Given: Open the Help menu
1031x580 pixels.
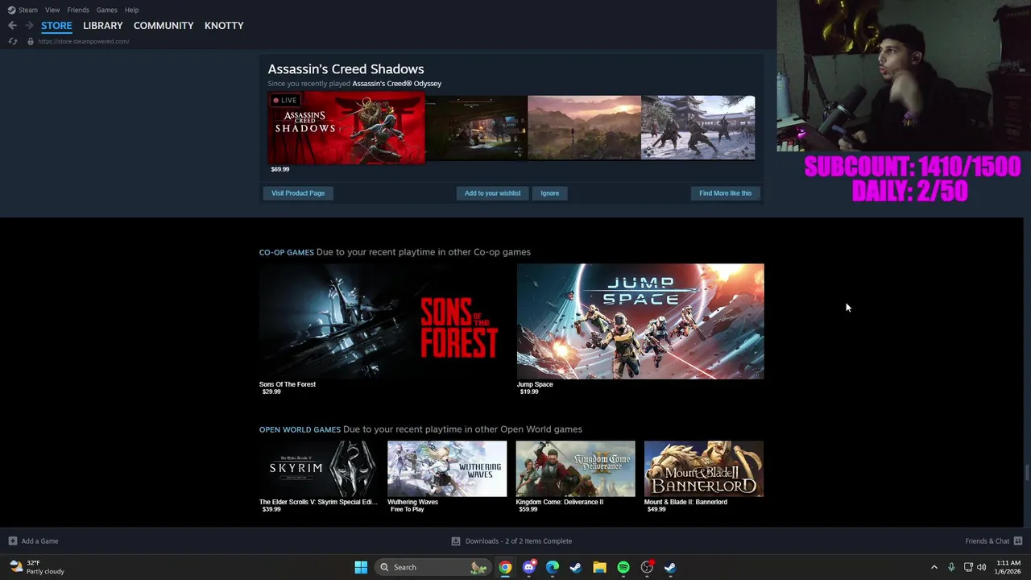Looking at the screenshot, I should click(x=131, y=10).
